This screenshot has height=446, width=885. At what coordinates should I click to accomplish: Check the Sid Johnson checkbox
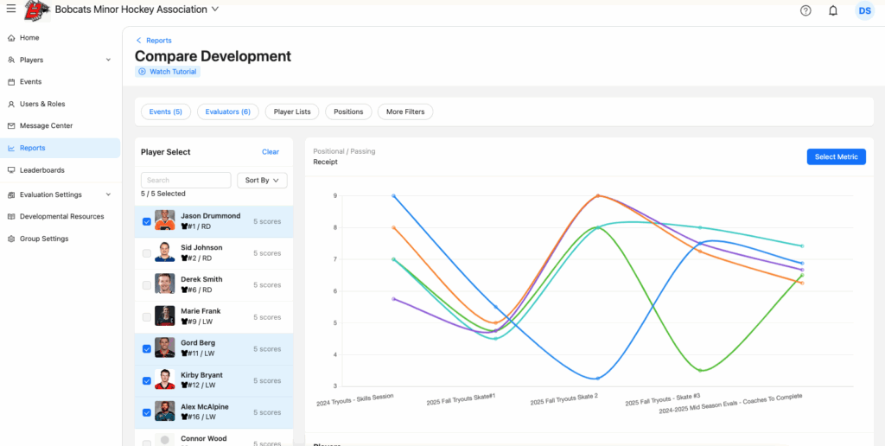[146, 253]
